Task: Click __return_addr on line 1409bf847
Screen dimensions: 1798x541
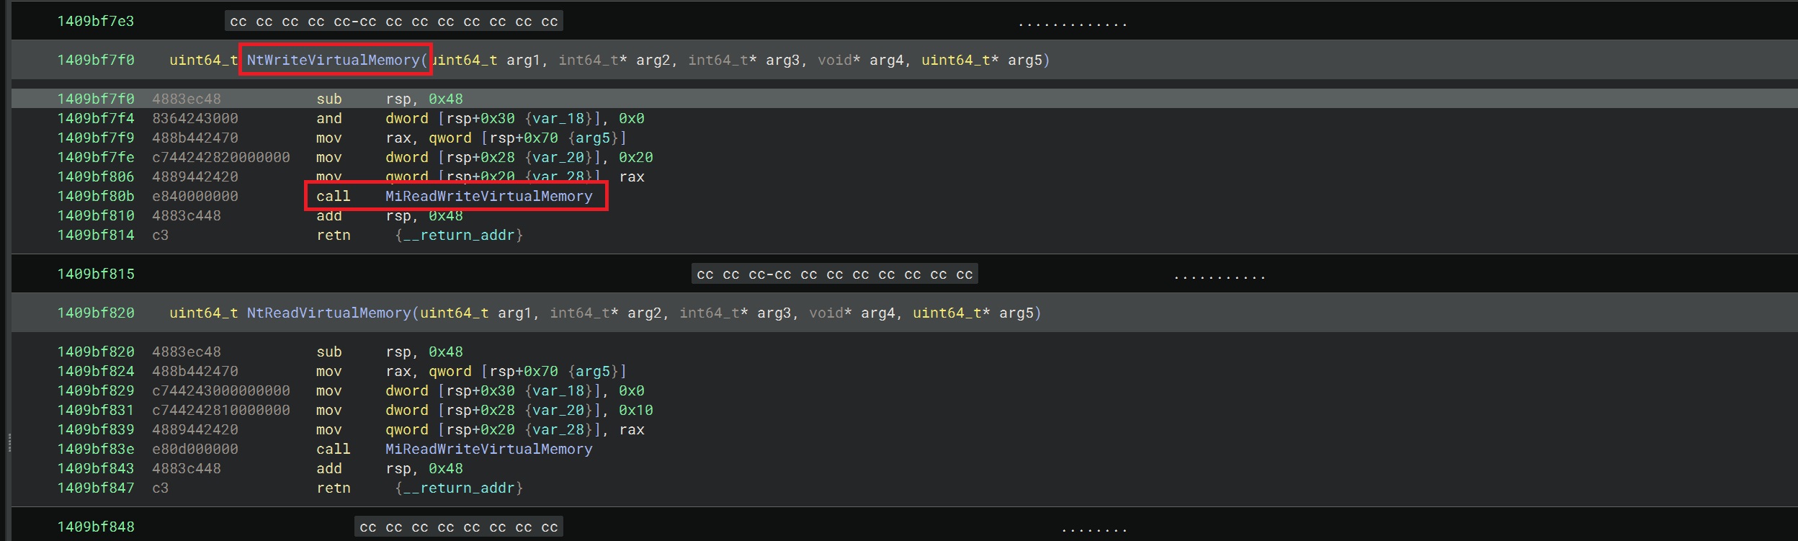Action: click(x=460, y=488)
